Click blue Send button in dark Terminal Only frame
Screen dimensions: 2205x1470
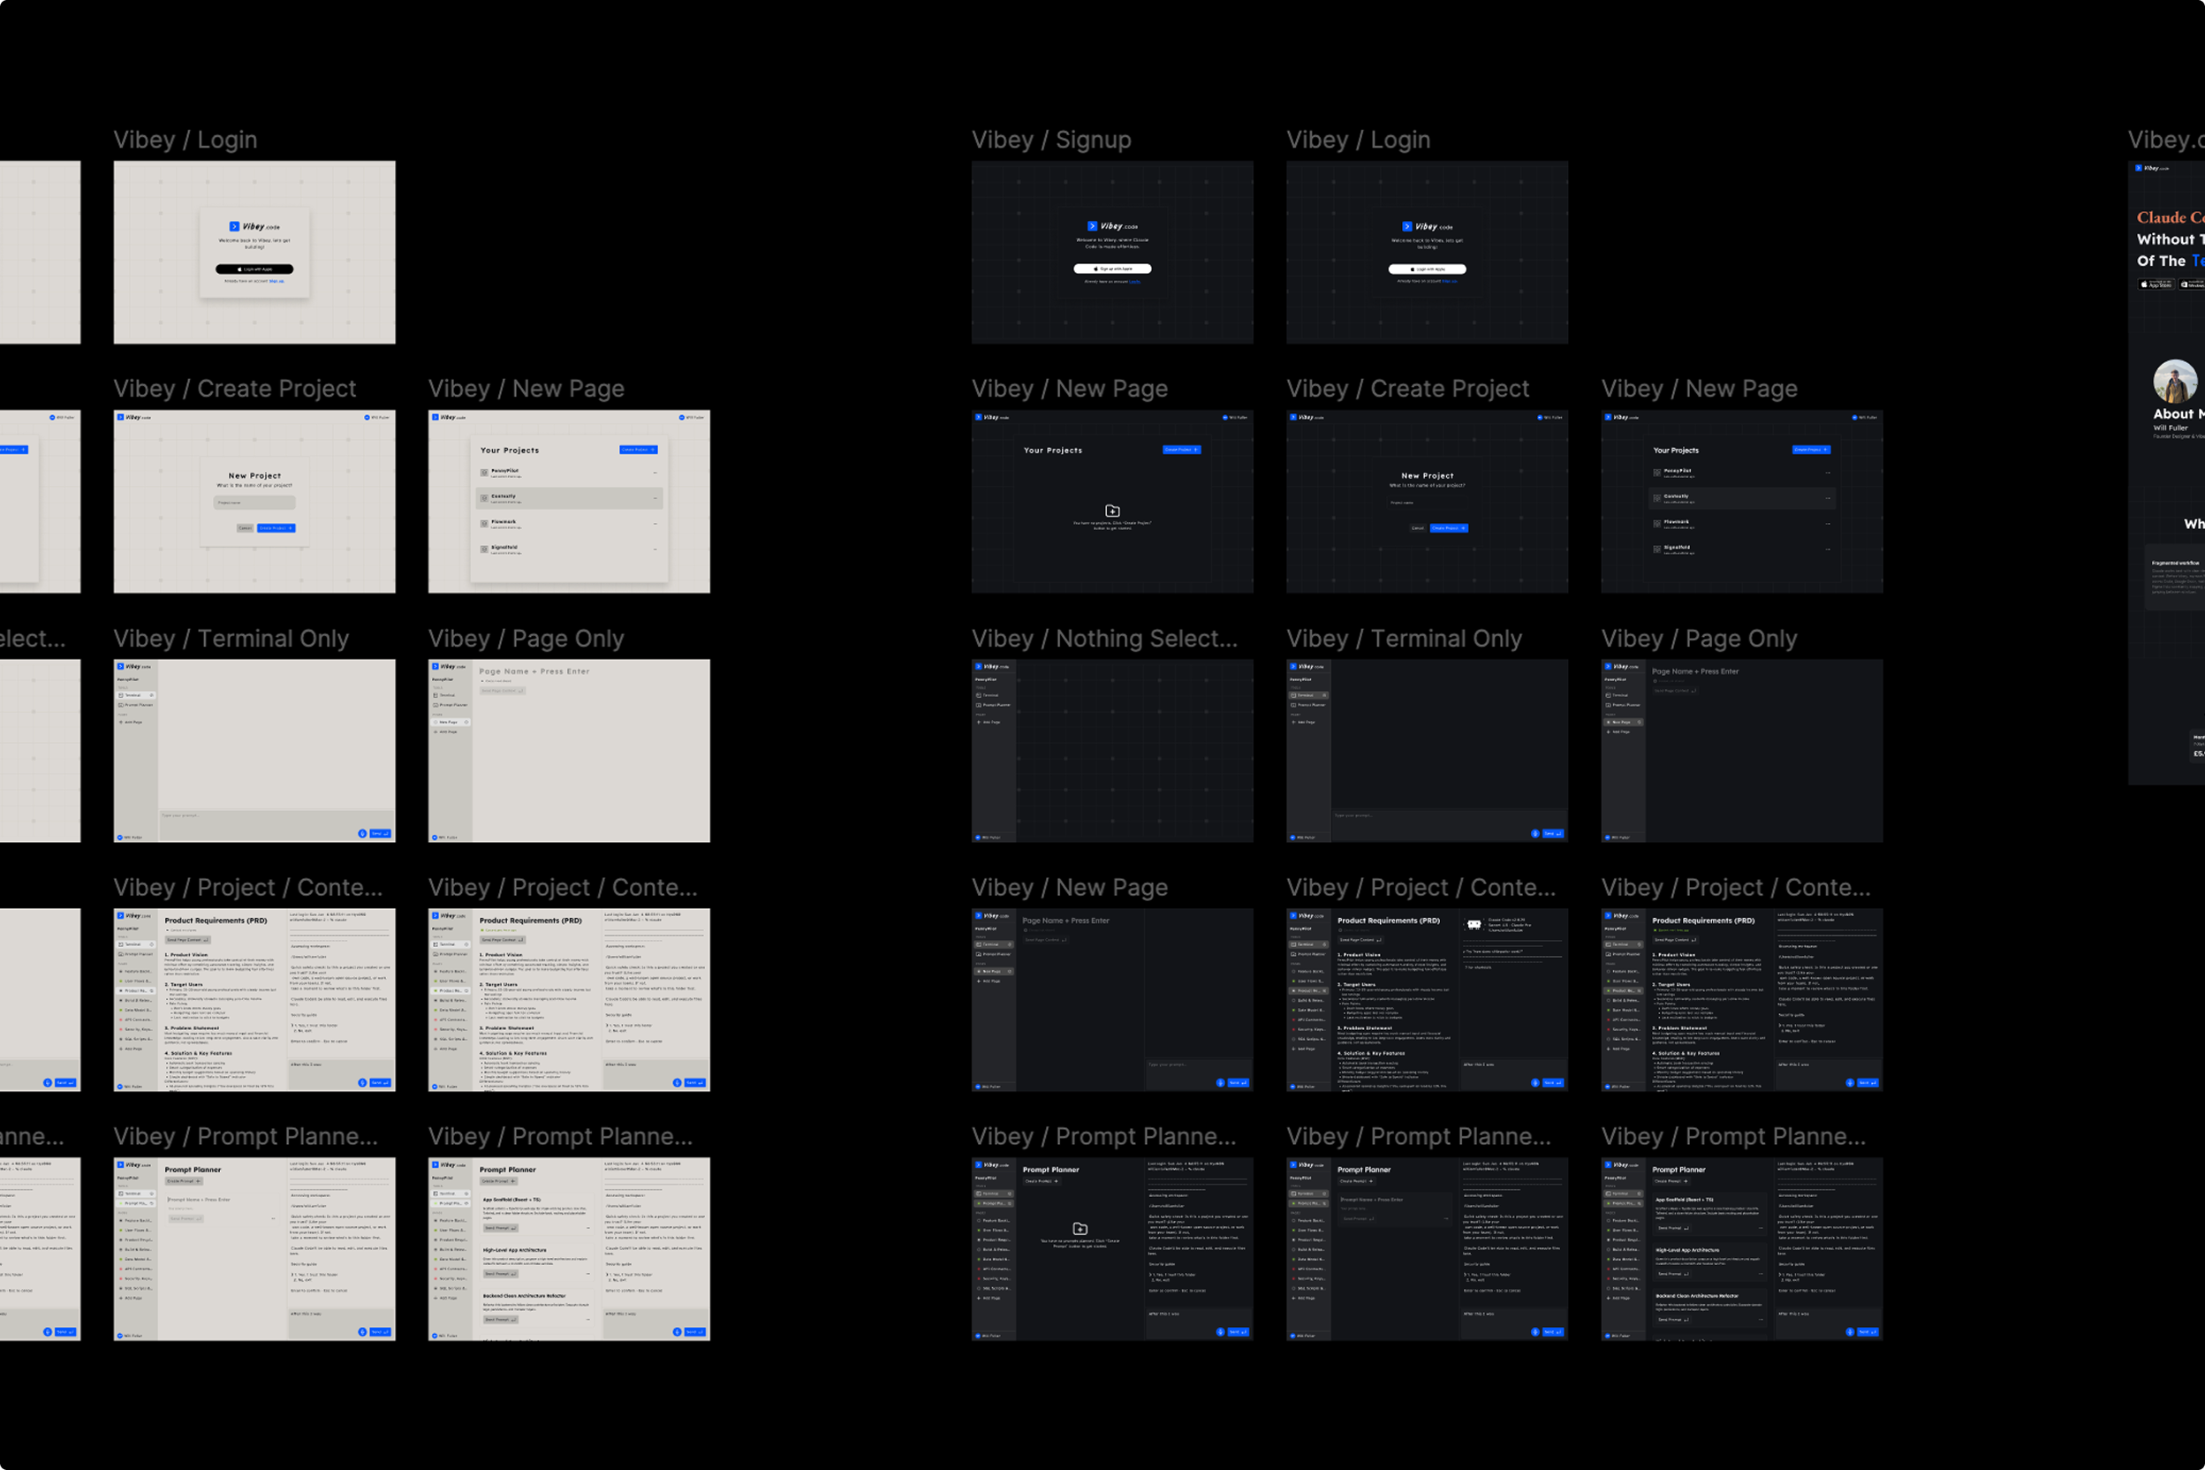(1552, 833)
